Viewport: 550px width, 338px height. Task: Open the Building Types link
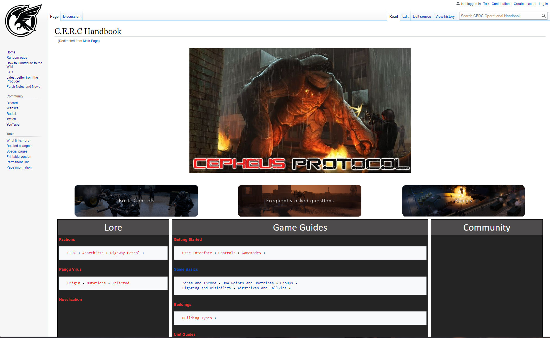197,318
